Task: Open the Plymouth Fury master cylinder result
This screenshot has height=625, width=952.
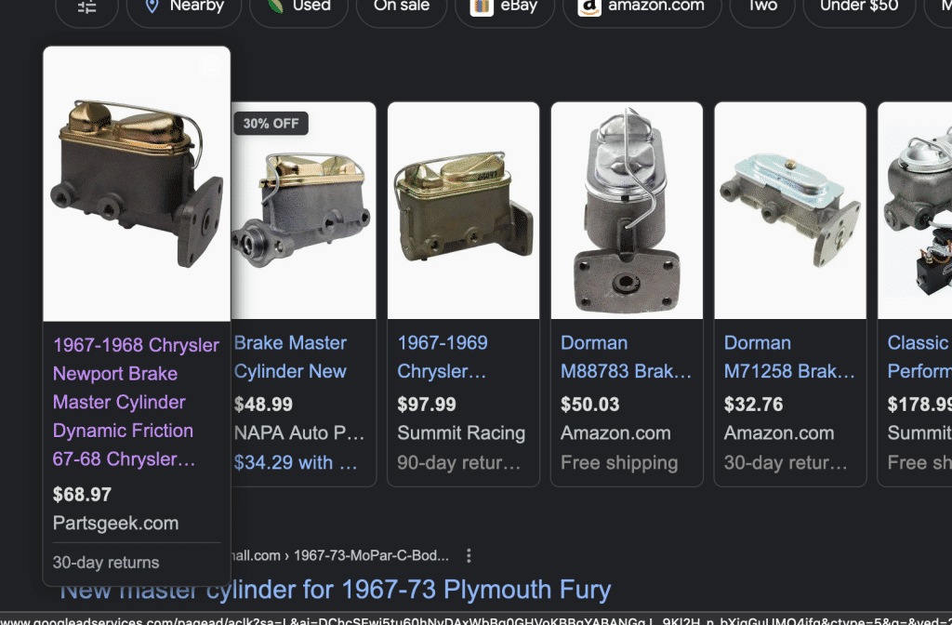Action: click(335, 590)
